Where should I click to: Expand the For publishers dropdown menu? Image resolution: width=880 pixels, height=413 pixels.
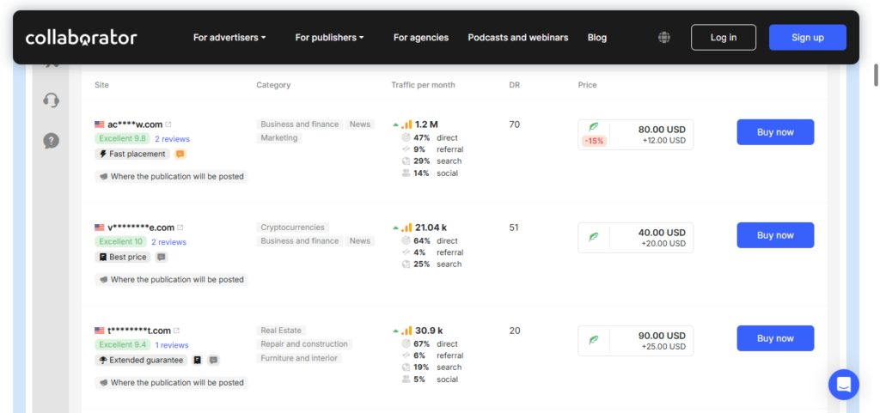[x=329, y=38]
